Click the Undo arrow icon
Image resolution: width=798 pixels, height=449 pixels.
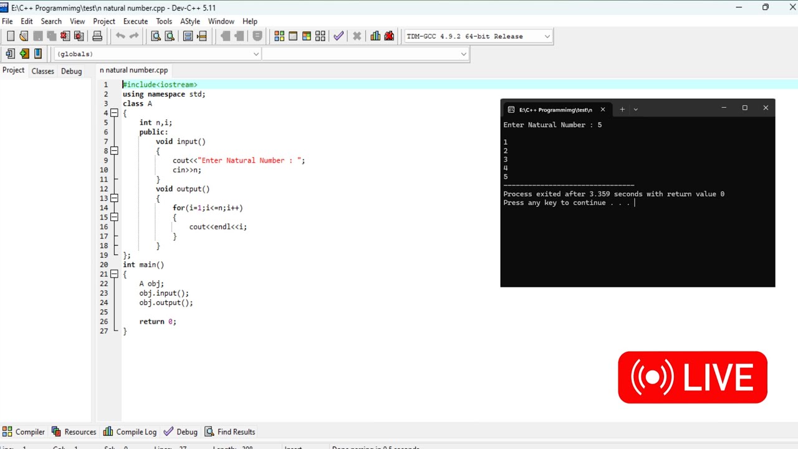coord(120,36)
